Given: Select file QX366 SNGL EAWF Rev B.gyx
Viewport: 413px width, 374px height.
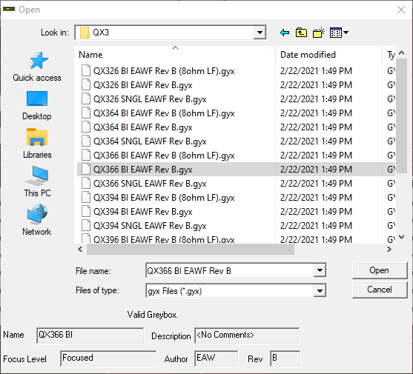Looking at the screenshot, I should pyautogui.click(x=150, y=184).
